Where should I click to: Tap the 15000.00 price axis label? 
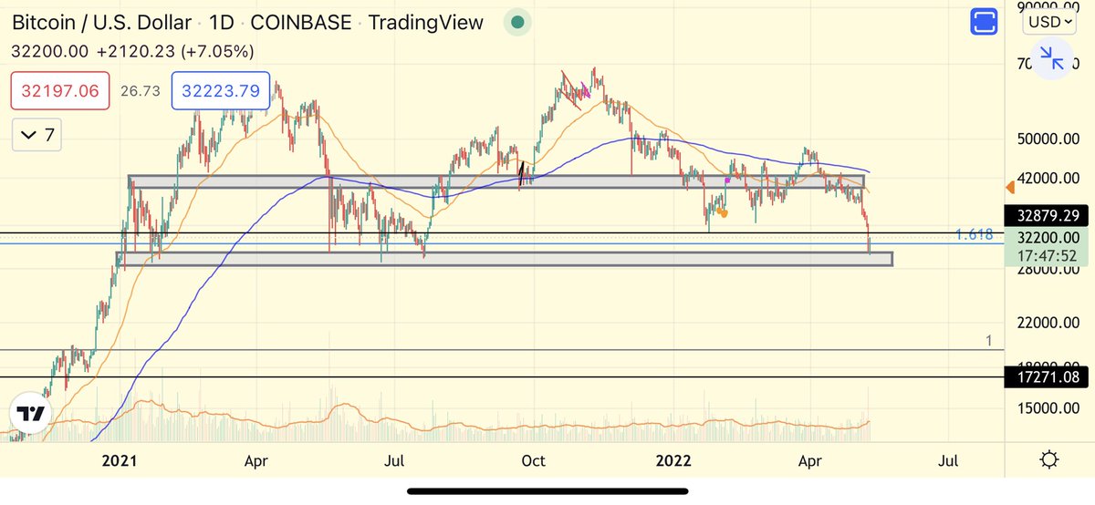1048,408
